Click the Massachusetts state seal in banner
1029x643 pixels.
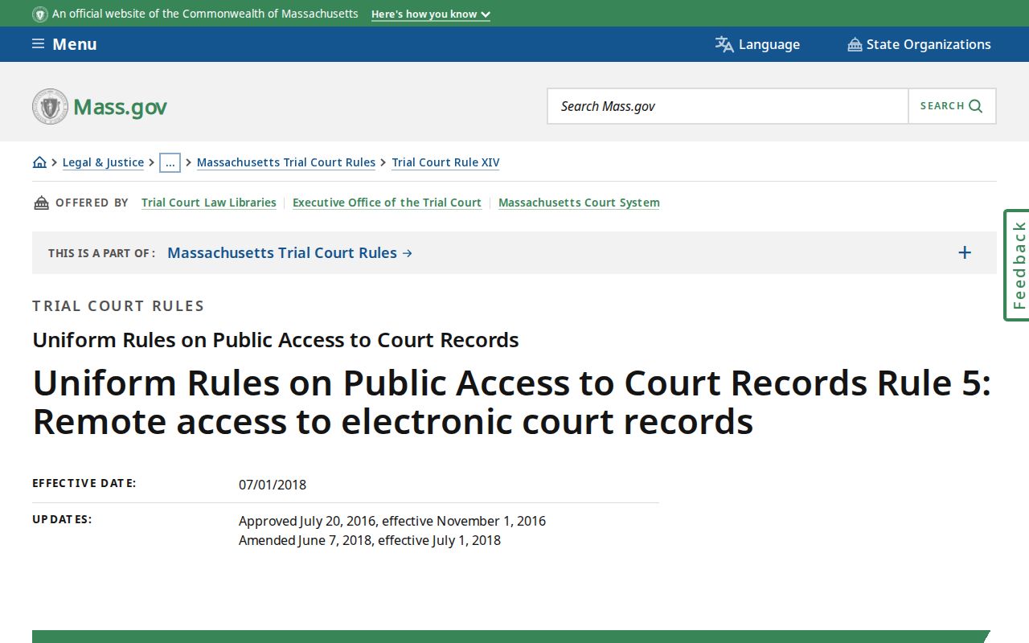pyautogui.click(x=40, y=14)
